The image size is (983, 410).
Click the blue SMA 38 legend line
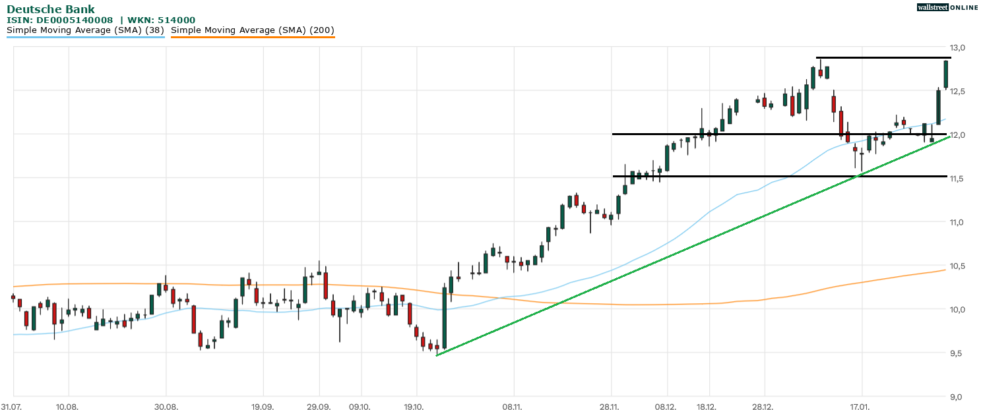[x=86, y=38]
